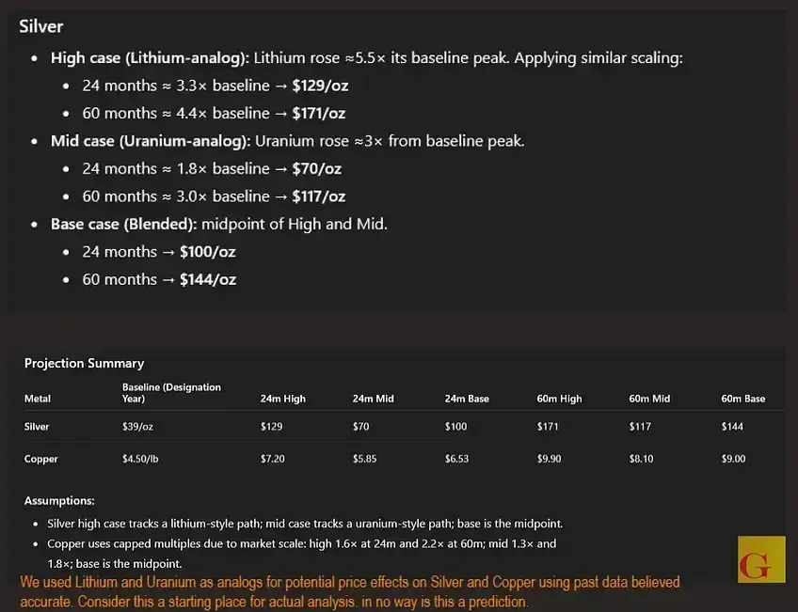The height and width of the screenshot is (612, 798).
Task: Click the 24m High column header
Action: point(283,399)
